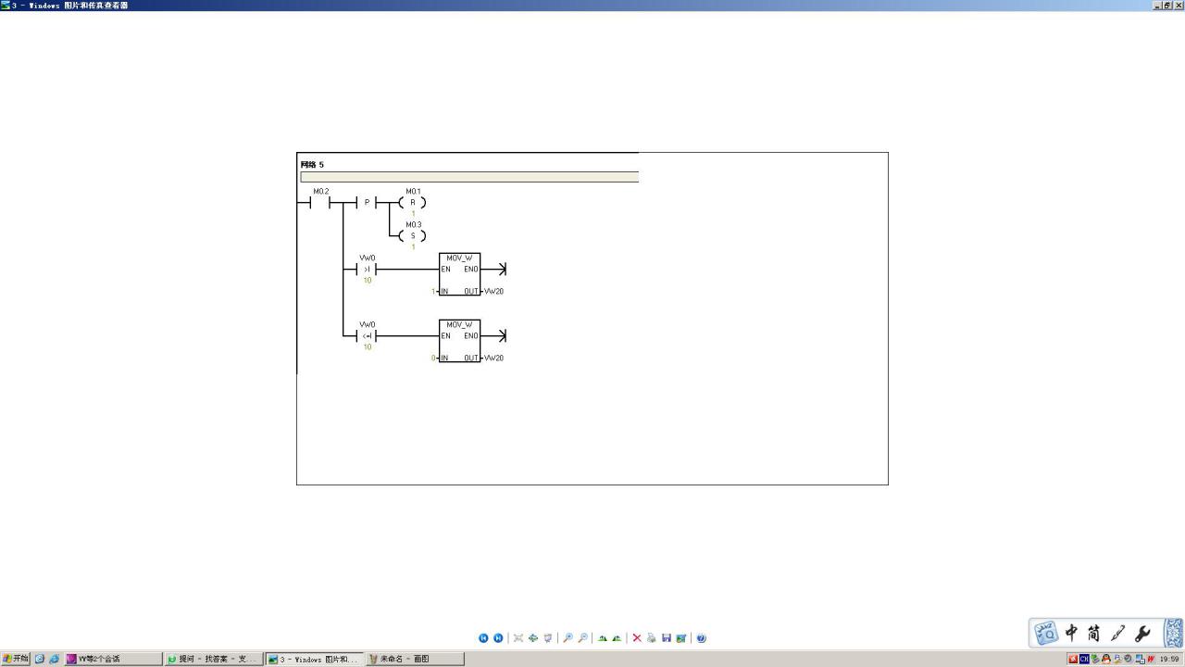Start the slide show
Image resolution: width=1185 pixels, height=667 pixels.
(x=548, y=638)
